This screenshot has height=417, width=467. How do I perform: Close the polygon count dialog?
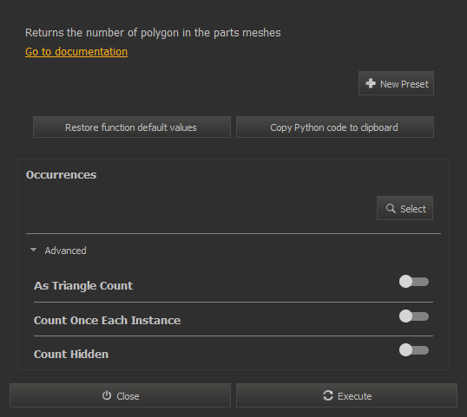[120, 395]
